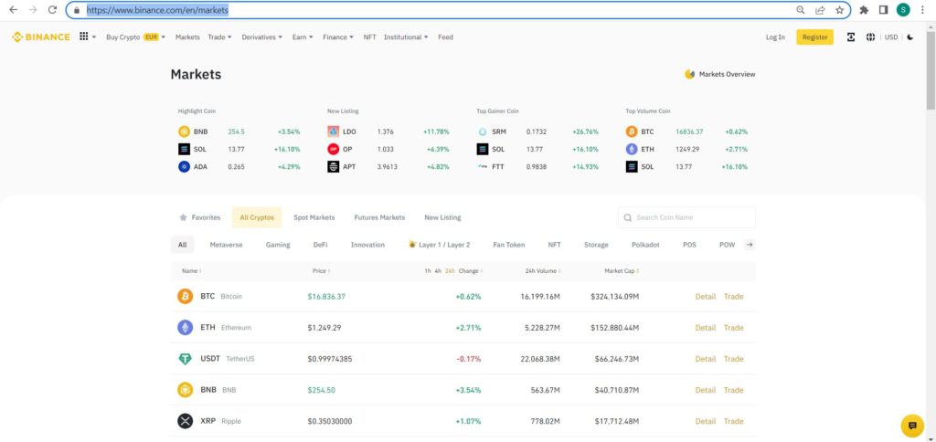
Task: Click the XRP Ripple coin icon
Action: (185, 421)
